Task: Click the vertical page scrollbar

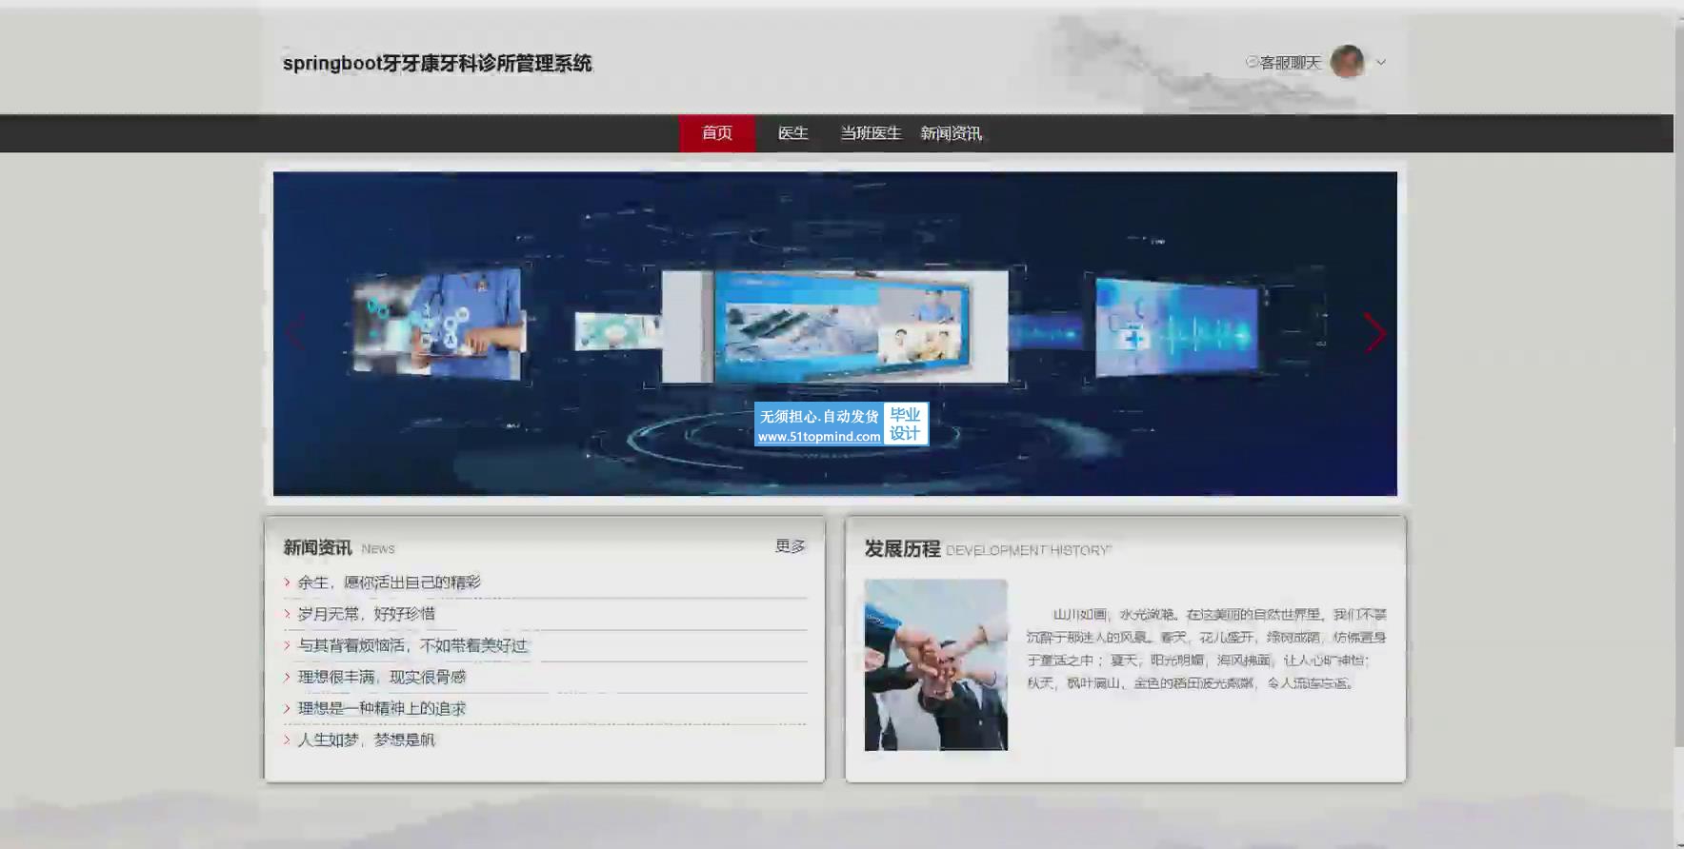Action: click(x=1678, y=381)
